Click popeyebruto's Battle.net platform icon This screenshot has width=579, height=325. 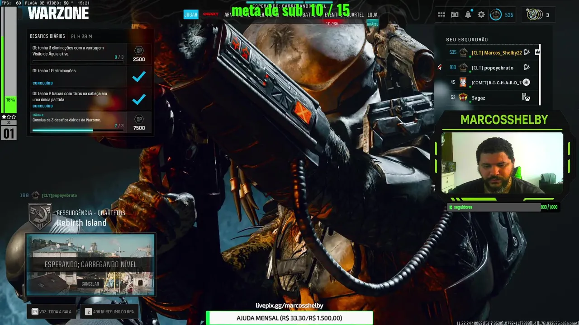tap(527, 67)
